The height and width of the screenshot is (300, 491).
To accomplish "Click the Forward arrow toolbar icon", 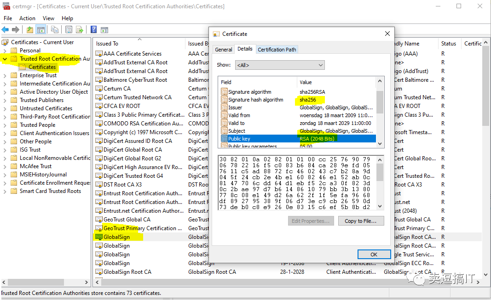I will click(x=15, y=30).
